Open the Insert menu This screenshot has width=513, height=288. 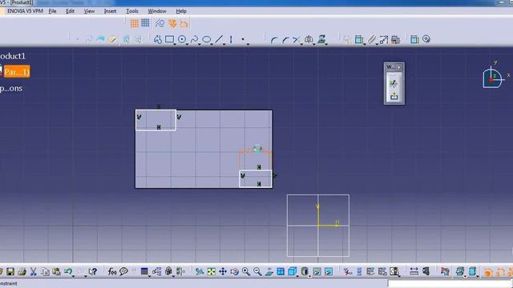[111, 11]
